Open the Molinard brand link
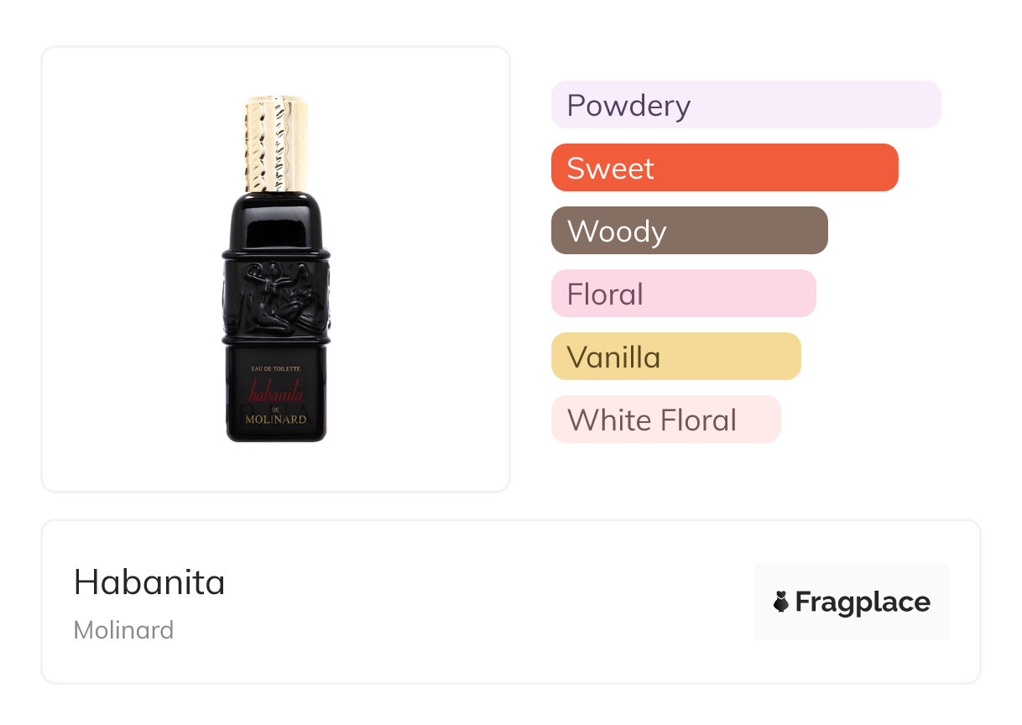This screenshot has width=1022, height=725. click(x=123, y=630)
